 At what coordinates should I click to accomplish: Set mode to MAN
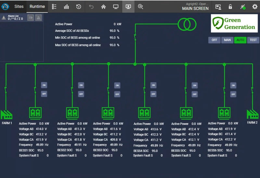[227, 40]
